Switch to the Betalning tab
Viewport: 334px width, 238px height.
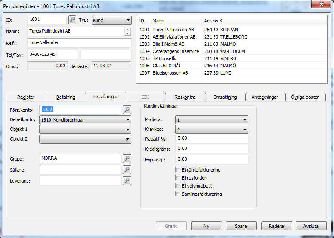pos(65,97)
